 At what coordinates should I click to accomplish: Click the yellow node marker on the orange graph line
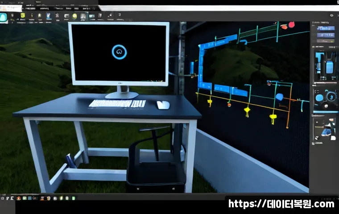click(247, 110)
